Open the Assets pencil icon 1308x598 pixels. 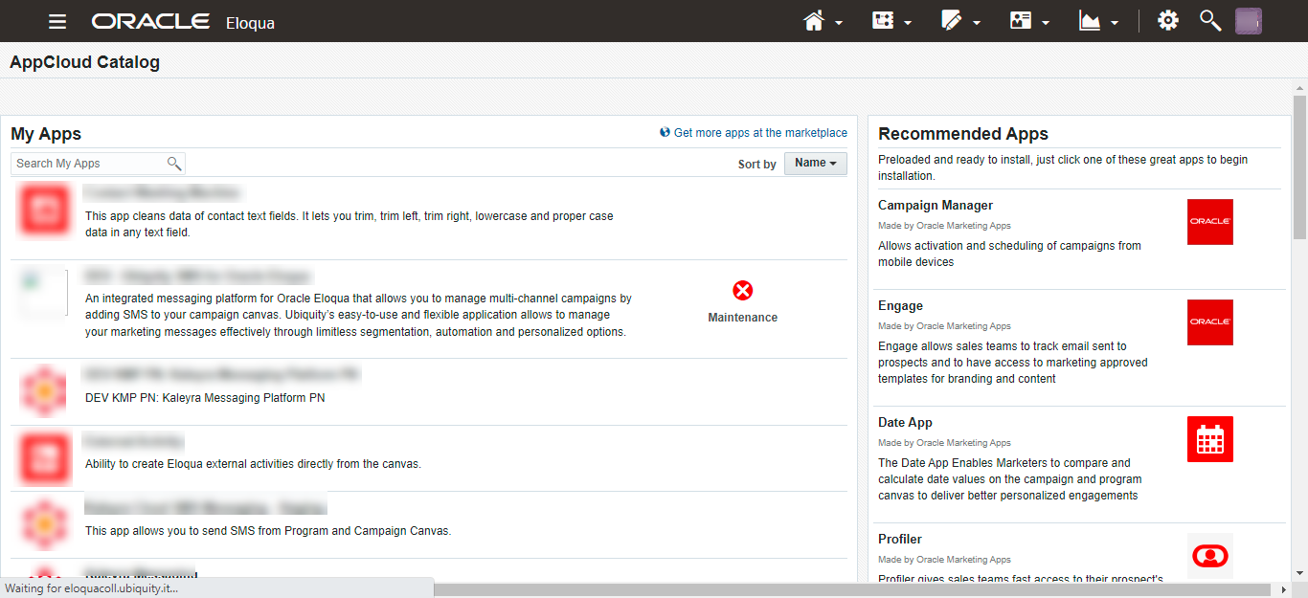(952, 20)
